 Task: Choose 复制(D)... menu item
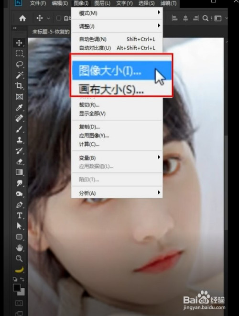coord(117,127)
